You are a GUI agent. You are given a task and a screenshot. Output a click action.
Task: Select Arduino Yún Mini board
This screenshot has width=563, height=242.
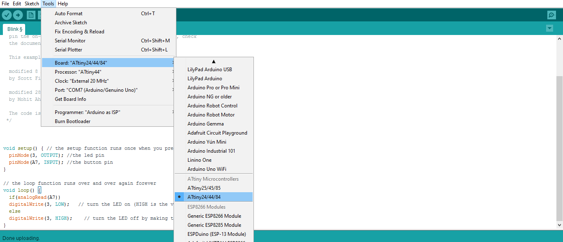[x=213, y=142]
